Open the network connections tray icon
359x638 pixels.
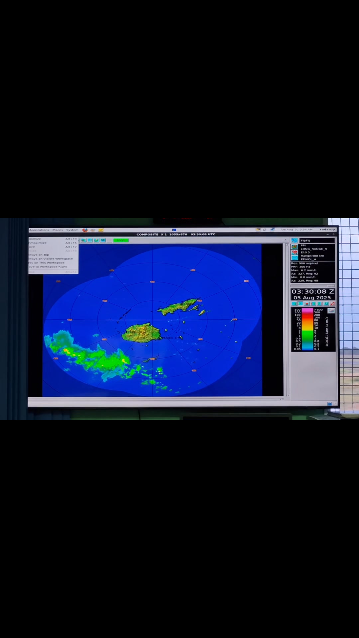point(272,230)
